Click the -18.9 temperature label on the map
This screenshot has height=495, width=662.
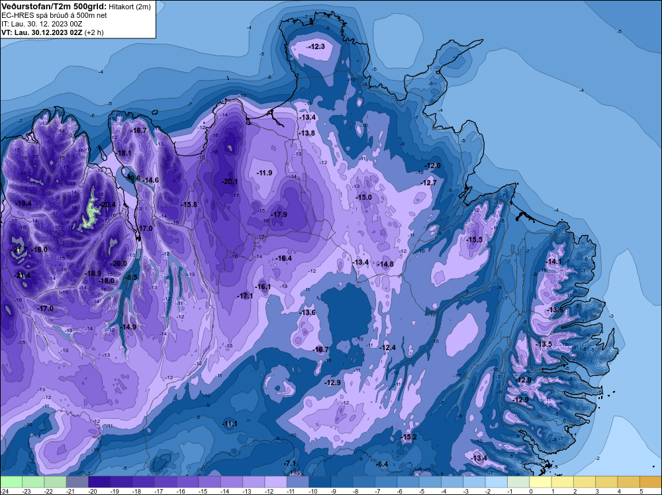click(93, 273)
